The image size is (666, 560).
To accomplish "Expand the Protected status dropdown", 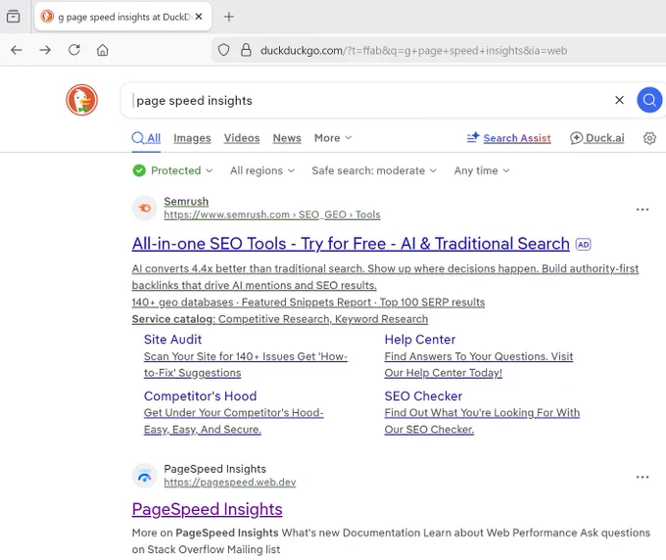I will click(x=173, y=170).
